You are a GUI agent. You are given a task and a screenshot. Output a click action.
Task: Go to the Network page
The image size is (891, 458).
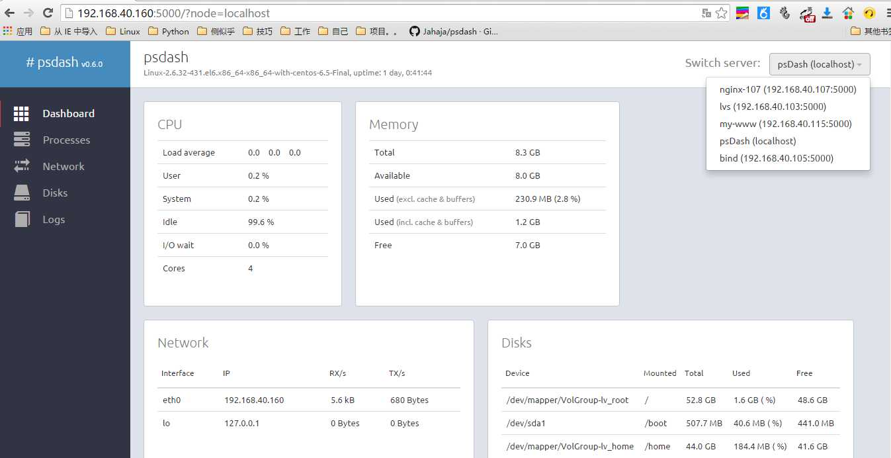tap(64, 167)
